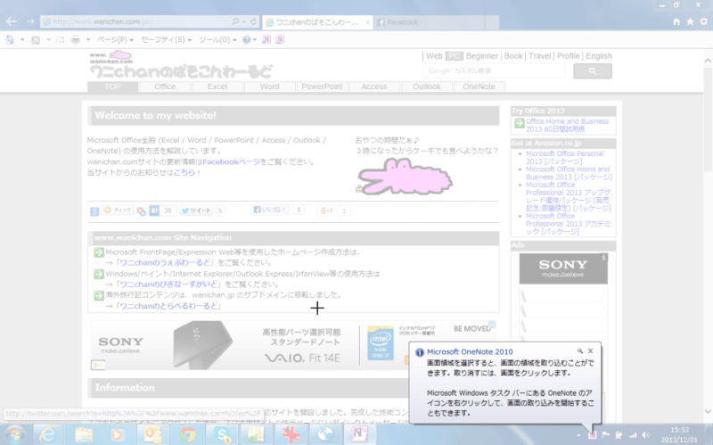Show hidden tray icons arrow
713x445 pixels.
pos(578,435)
